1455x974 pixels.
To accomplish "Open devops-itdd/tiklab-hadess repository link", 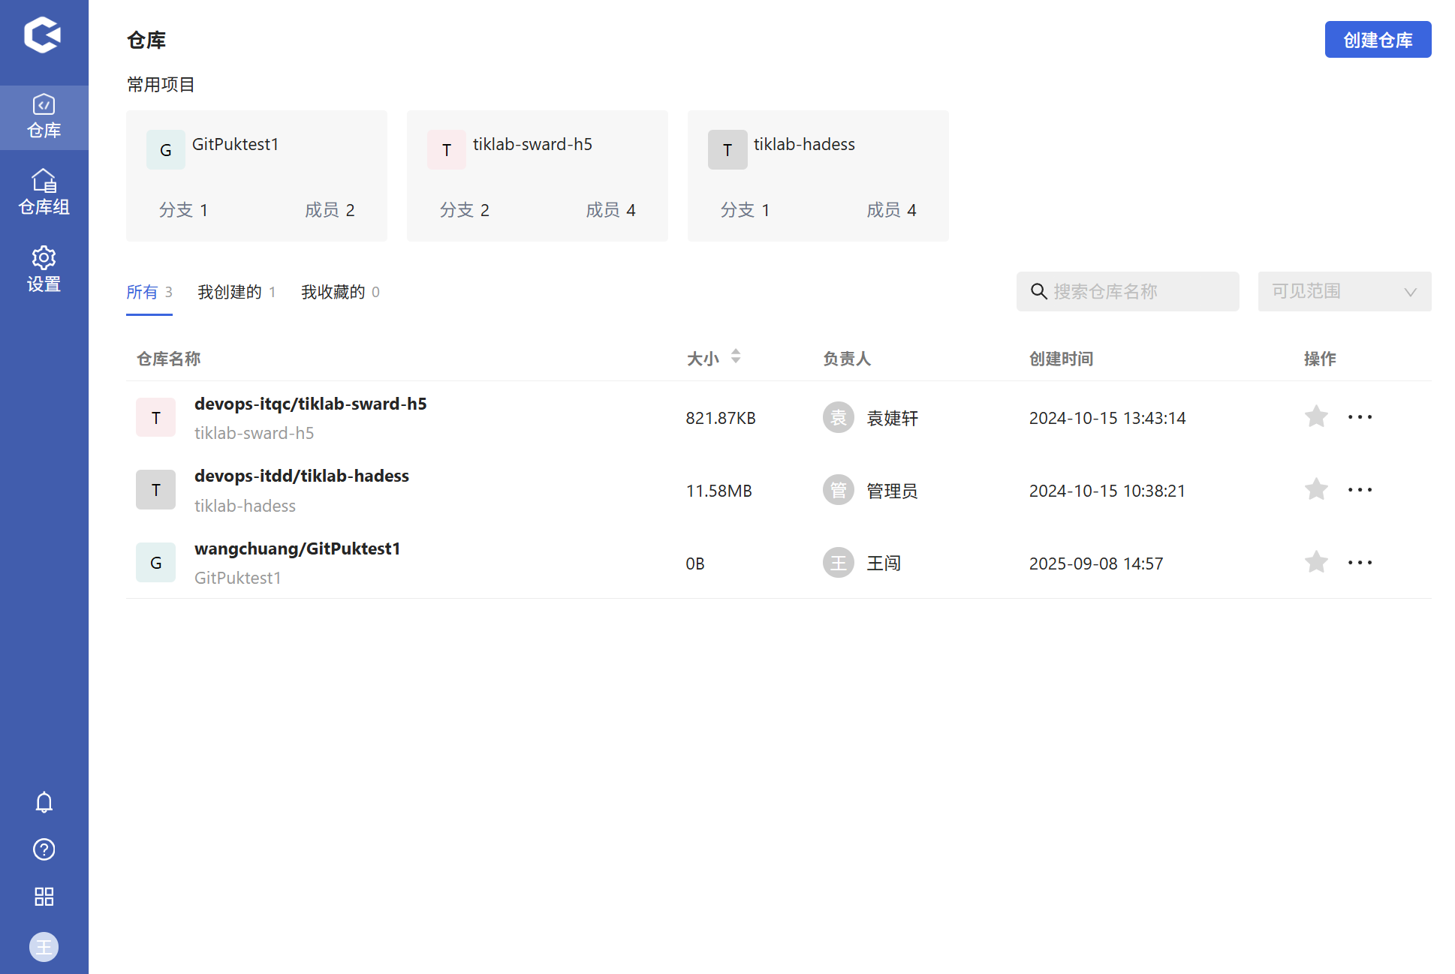I will [301, 476].
